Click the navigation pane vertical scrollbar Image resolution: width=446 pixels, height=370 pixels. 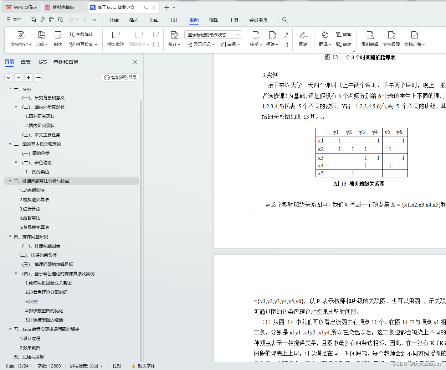141,231
